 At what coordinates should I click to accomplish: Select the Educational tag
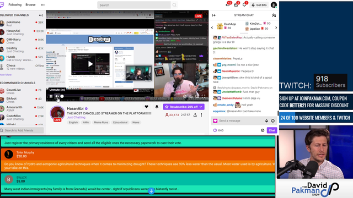(120, 122)
